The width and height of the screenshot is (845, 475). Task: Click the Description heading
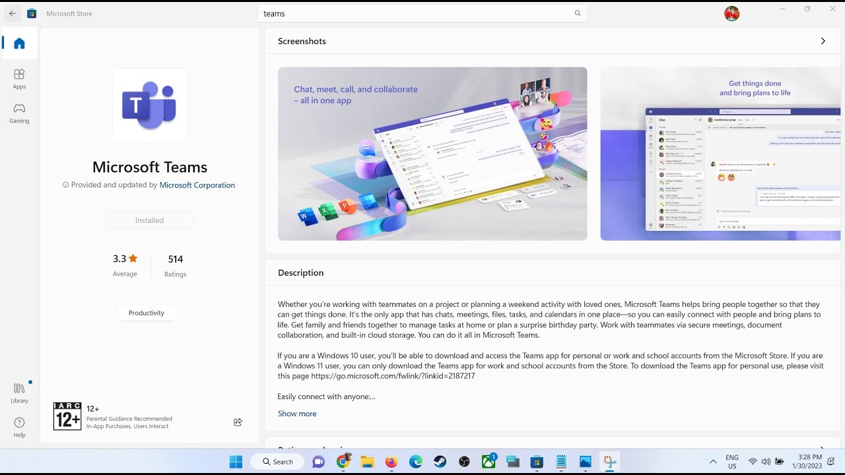pyautogui.click(x=300, y=272)
